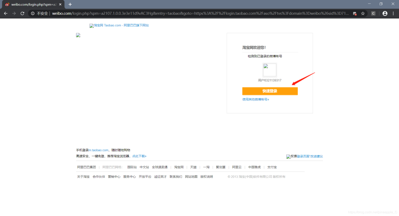Viewport: 399px width, 216px height.
Task: Open the 联系我们 footer link
Action: tap(175, 176)
